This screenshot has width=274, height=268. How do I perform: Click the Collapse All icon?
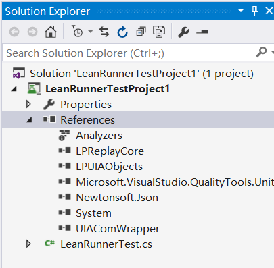[x=141, y=32]
